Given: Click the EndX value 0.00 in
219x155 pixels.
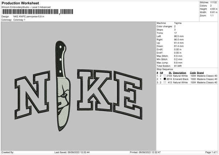Looking at the screenshot, I should pyautogui.click(x=178, y=49).
